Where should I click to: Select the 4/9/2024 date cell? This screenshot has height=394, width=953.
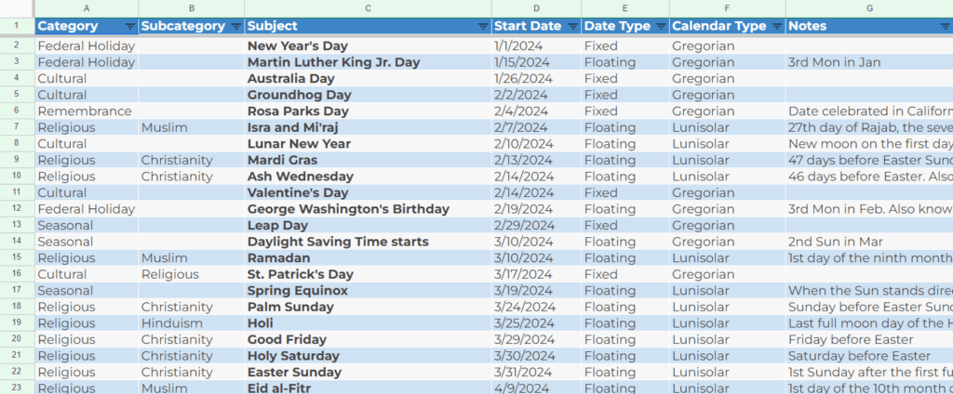click(x=536, y=387)
